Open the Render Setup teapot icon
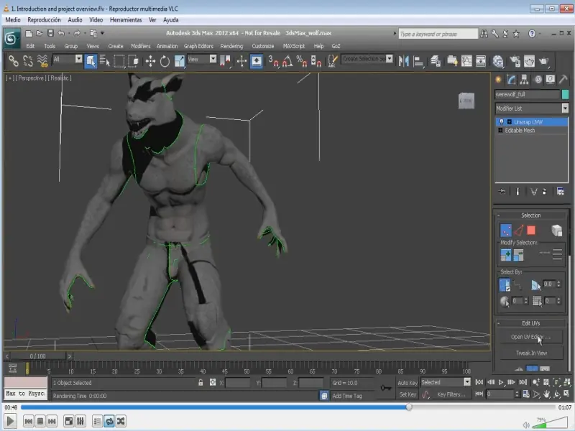This screenshot has width=575, height=431. (515, 61)
